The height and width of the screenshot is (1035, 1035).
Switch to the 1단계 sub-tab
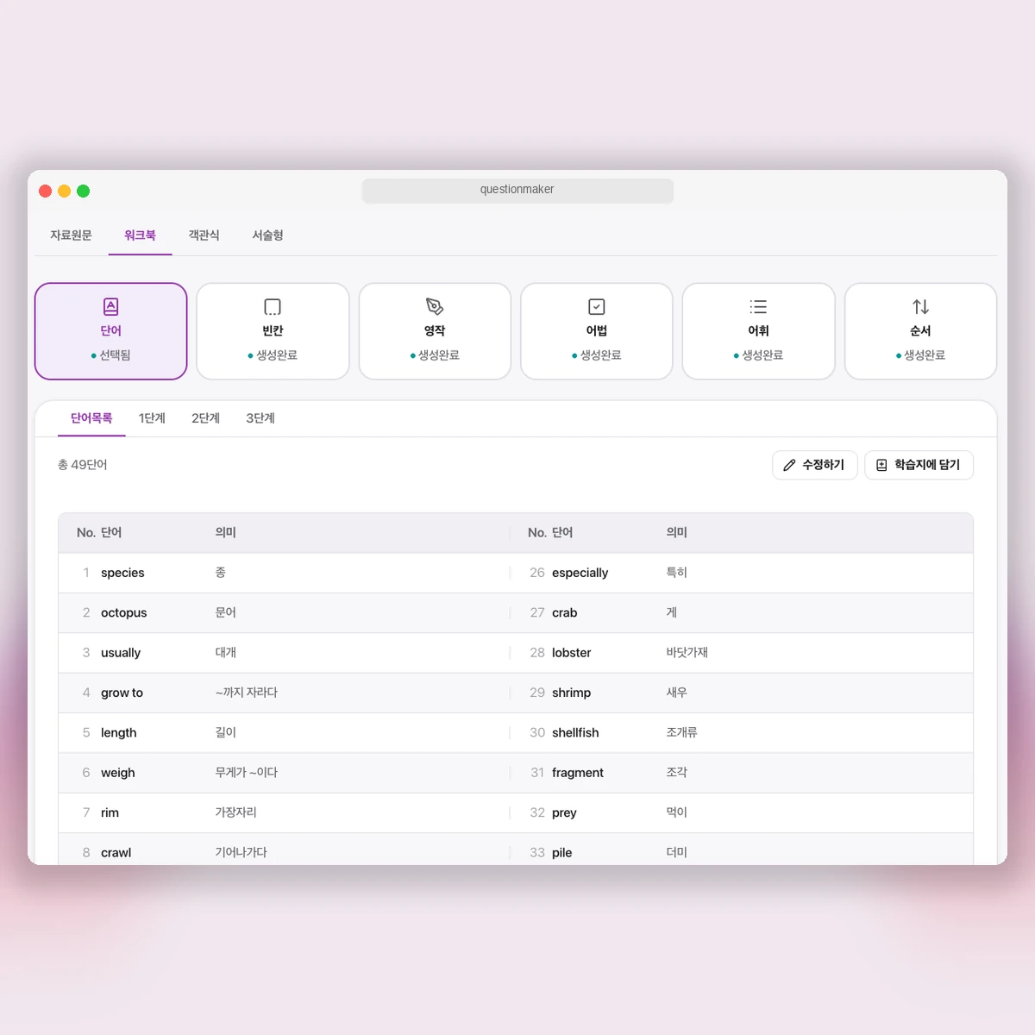click(x=152, y=418)
